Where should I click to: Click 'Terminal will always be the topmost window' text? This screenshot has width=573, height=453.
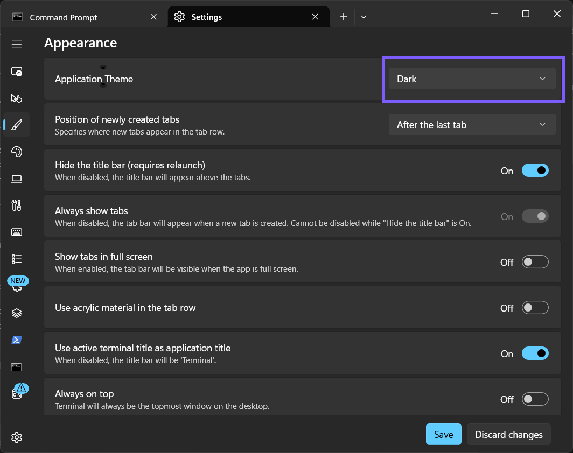pos(162,406)
